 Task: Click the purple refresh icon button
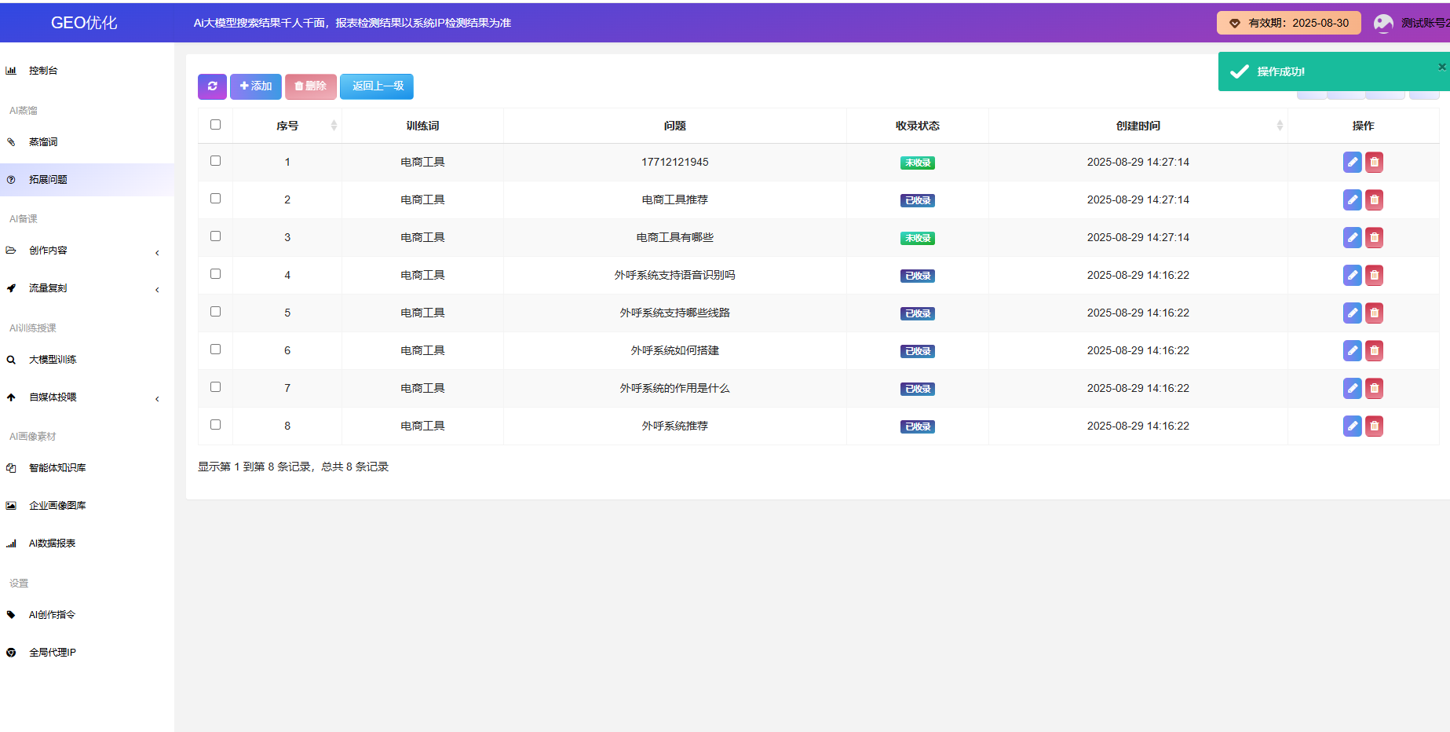pyautogui.click(x=212, y=86)
